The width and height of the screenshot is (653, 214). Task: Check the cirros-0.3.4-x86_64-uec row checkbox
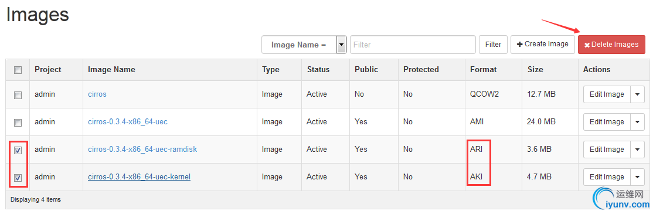coord(18,123)
